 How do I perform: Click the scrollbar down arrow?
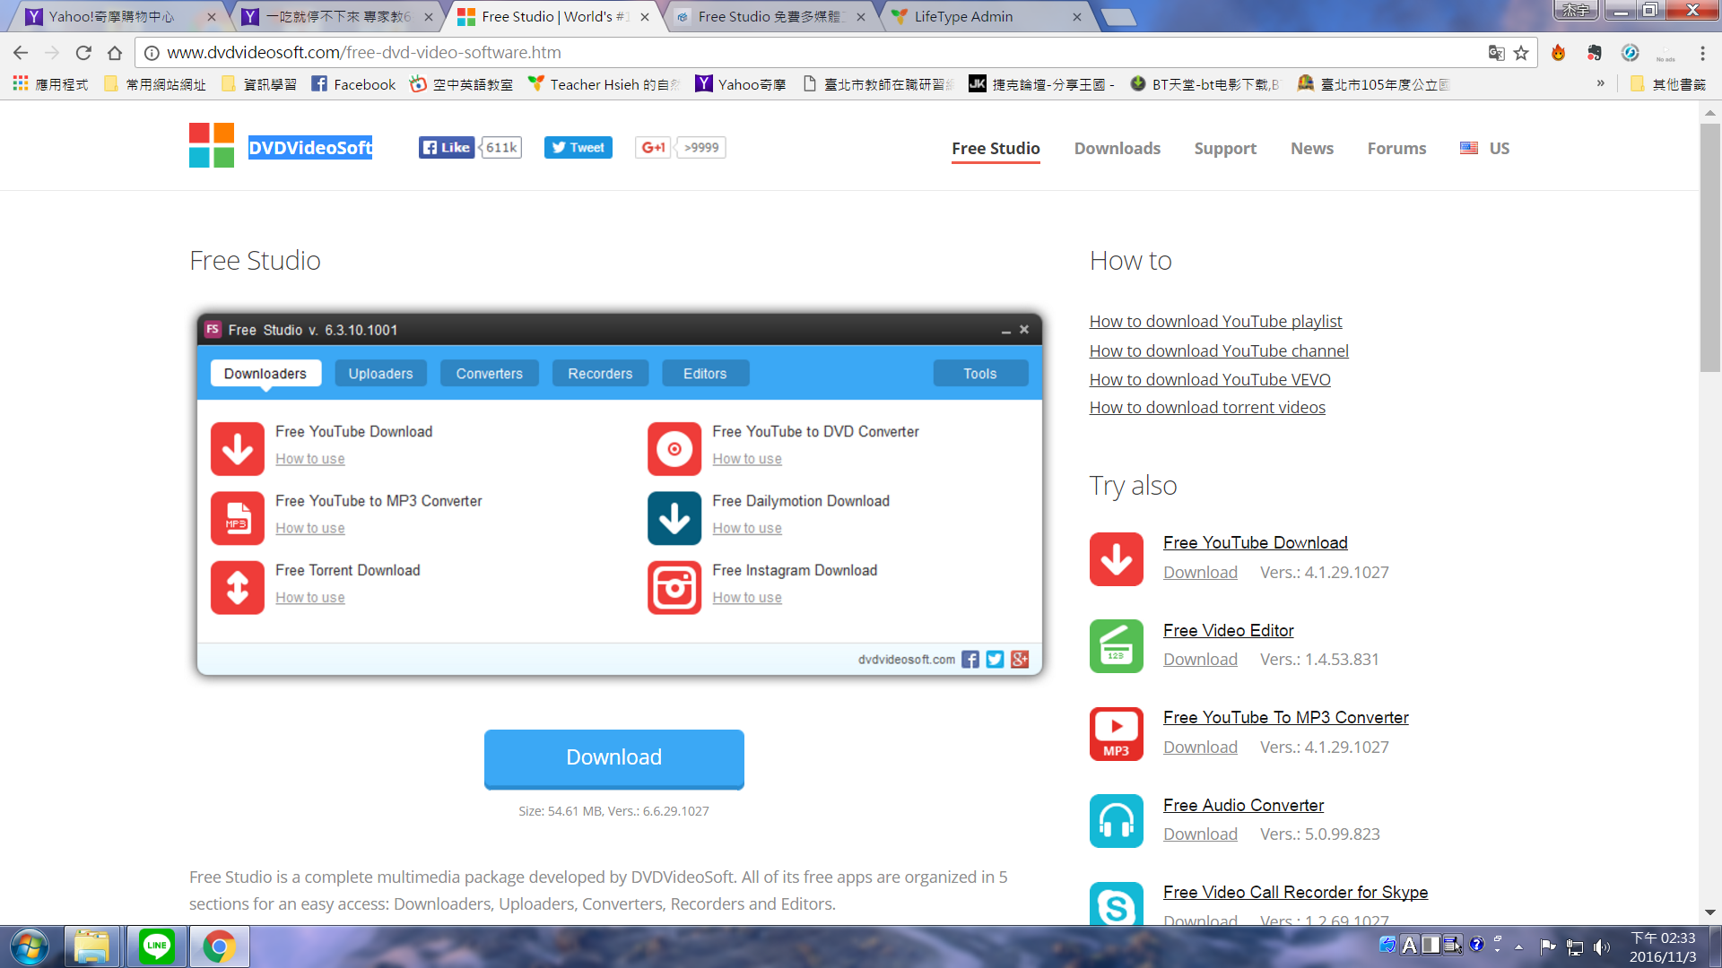(x=1710, y=912)
